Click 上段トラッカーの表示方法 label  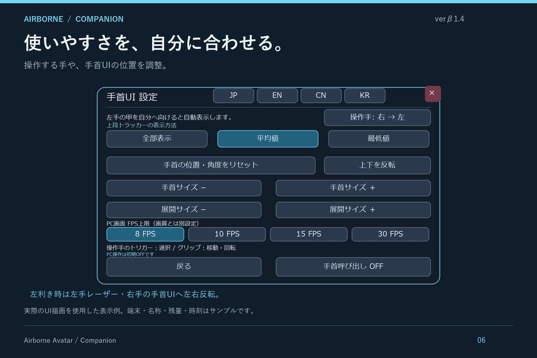[x=142, y=125]
